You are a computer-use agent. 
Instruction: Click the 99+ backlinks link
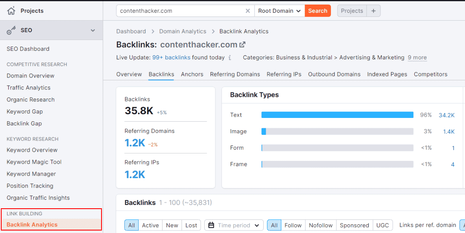pyautogui.click(x=171, y=57)
